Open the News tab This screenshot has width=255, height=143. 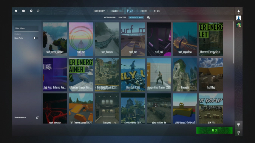click(157, 11)
